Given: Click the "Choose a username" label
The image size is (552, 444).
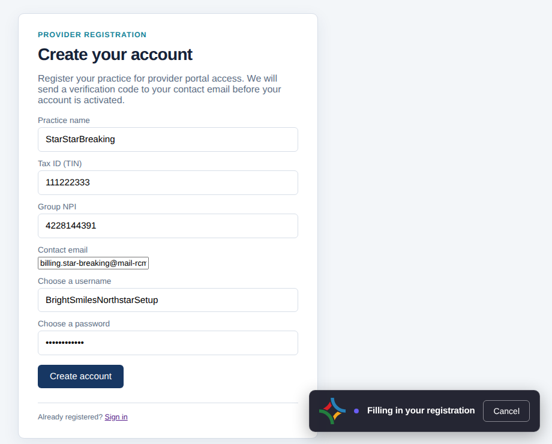Looking at the screenshot, I should click(74, 281).
